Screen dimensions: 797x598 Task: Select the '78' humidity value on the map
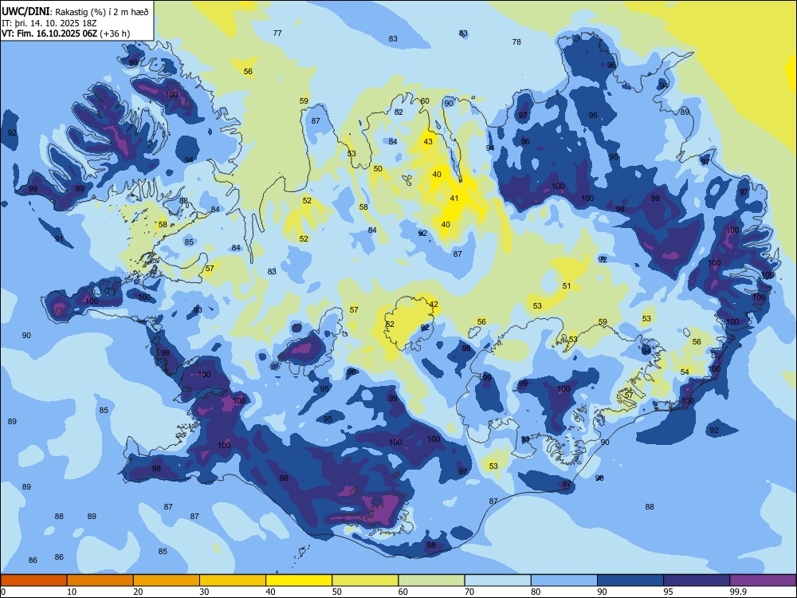tap(516, 41)
